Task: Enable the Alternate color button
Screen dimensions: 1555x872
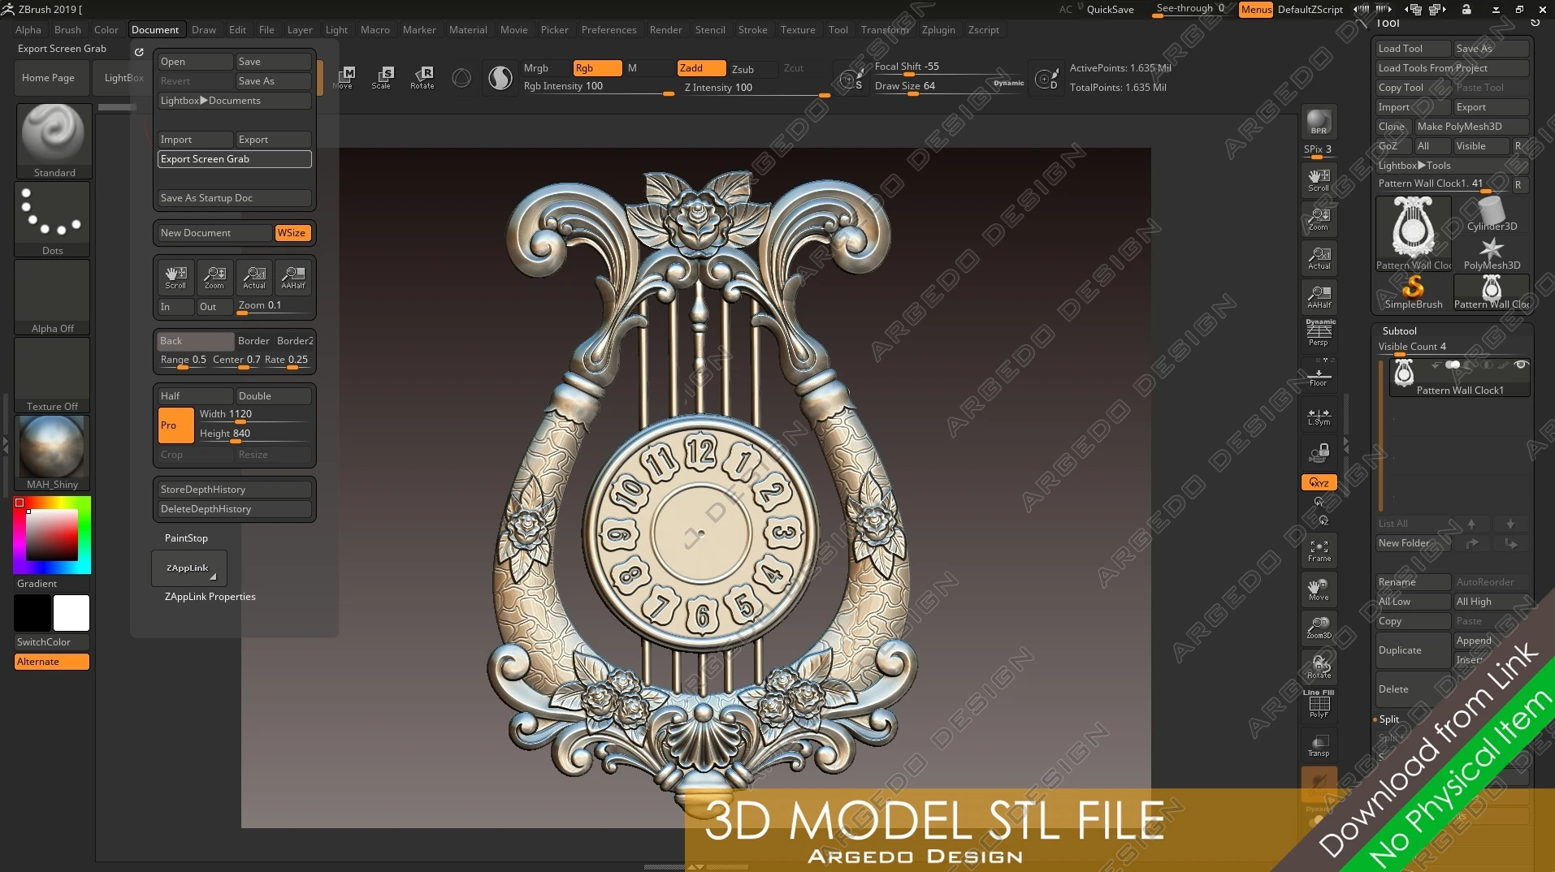Action: 52,662
